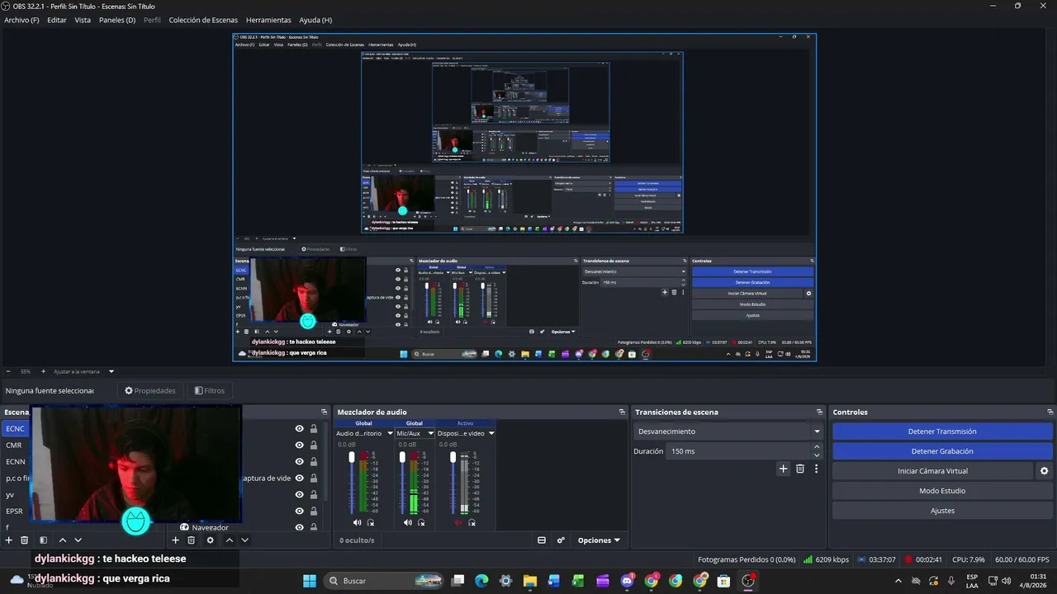Open the Archivo (F) menu
The width and height of the screenshot is (1057, 594).
(21, 20)
